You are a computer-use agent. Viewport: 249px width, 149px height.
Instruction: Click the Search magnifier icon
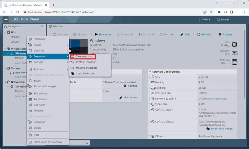click(218, 19)
